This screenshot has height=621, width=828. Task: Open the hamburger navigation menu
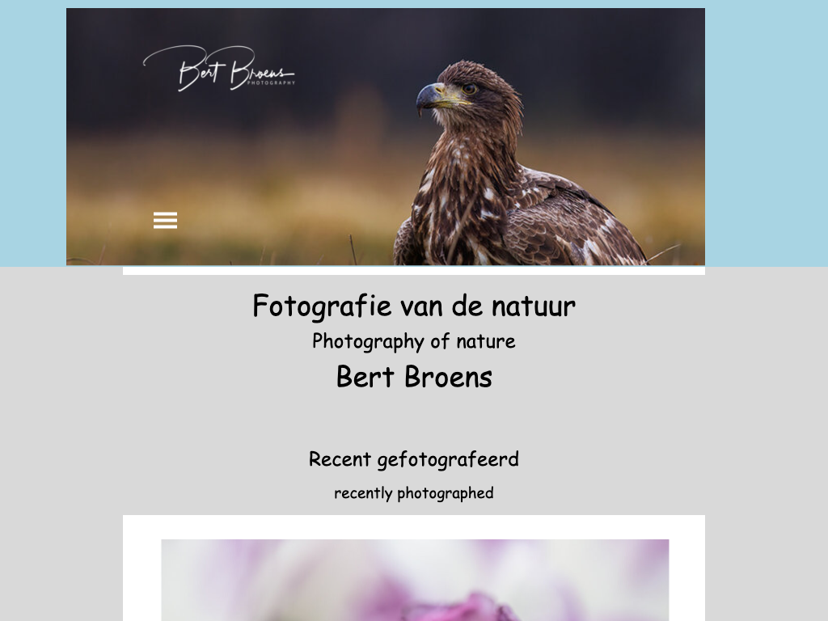(x=165, y=220)
